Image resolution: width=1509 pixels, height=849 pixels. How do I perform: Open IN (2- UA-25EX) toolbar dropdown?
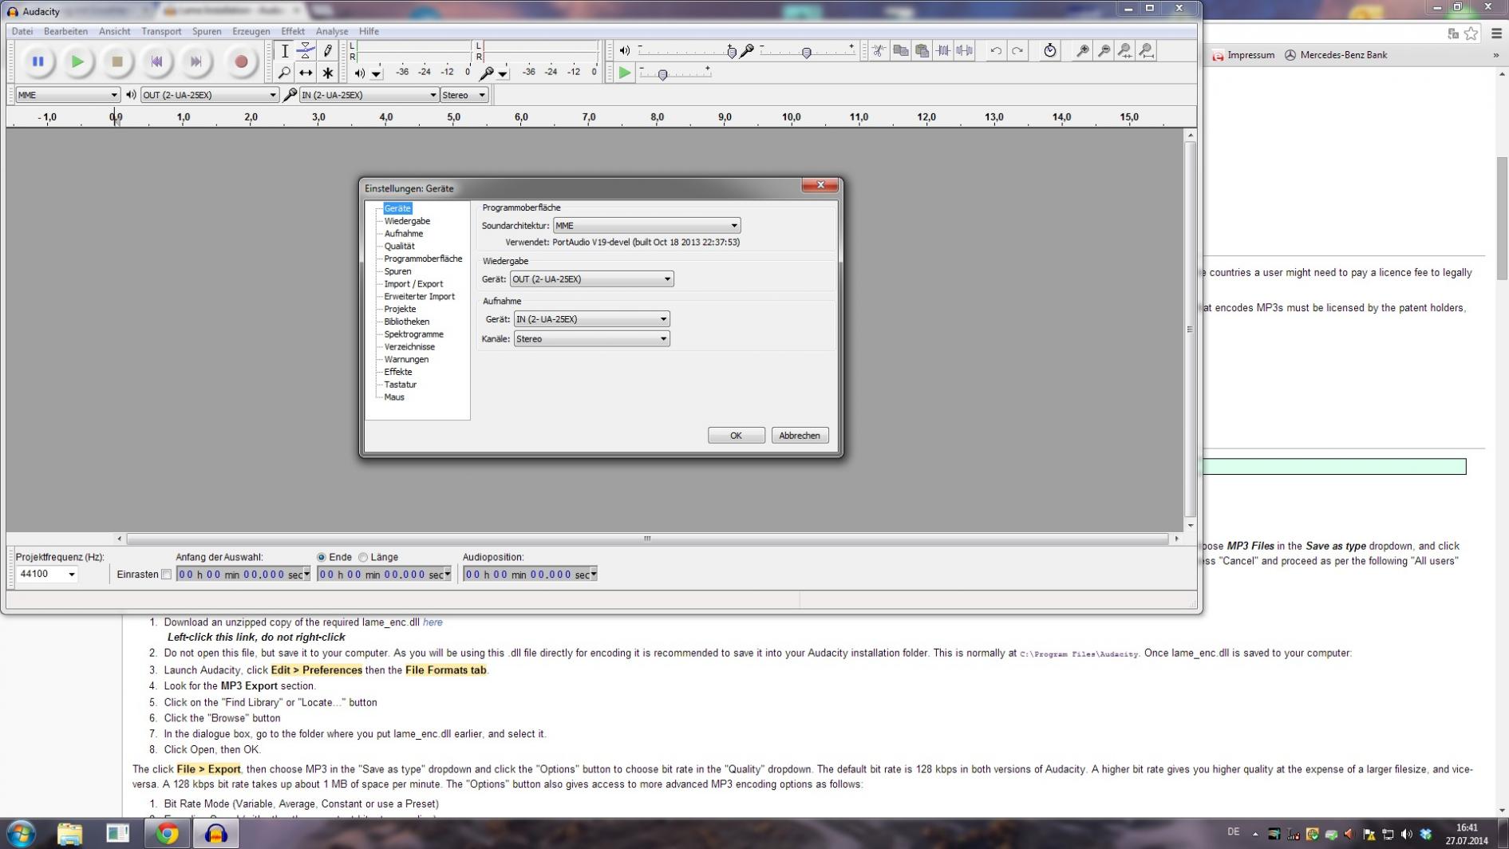pyautogui.click(x=369, y=95)
